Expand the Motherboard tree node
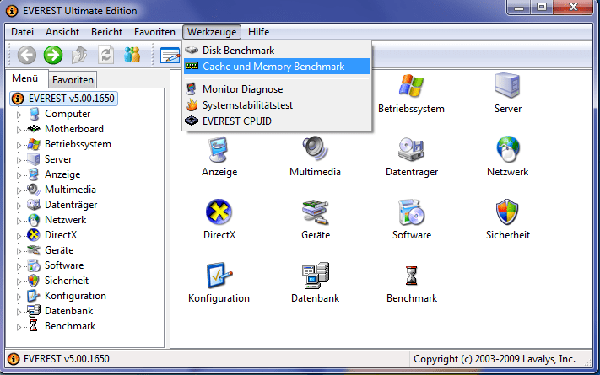The width and height of the screenshot is (600, 375). 19,130
